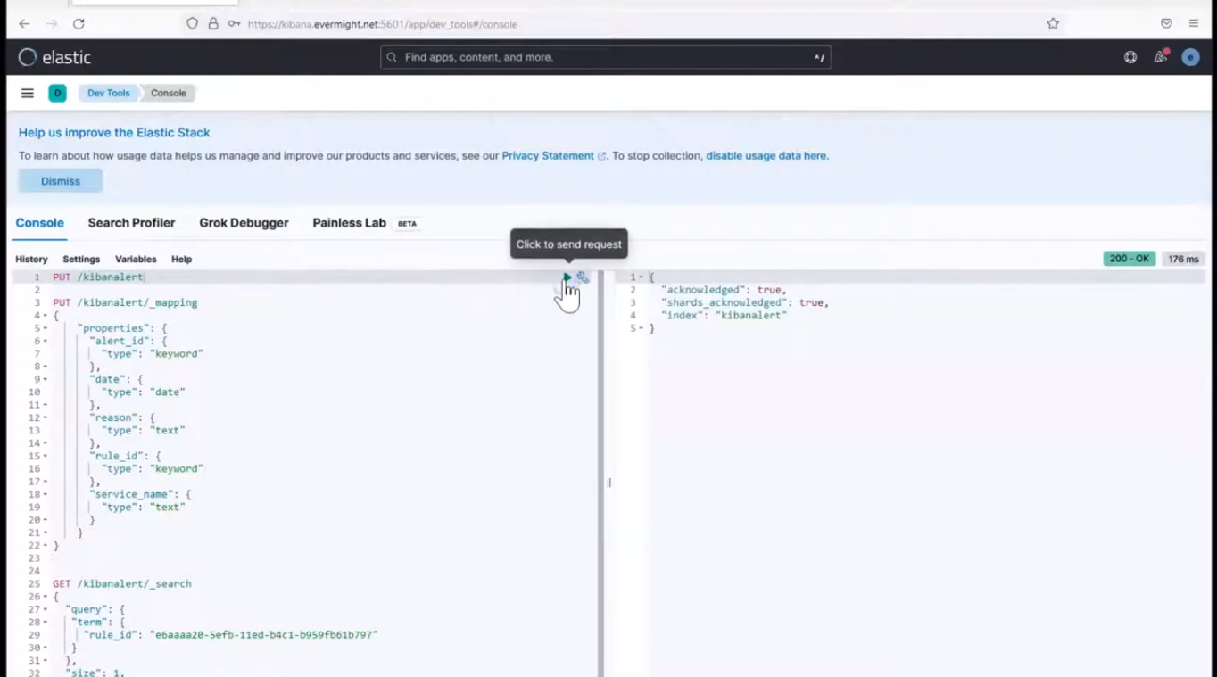Bookmark this page with star icon

coord(1053,24)
